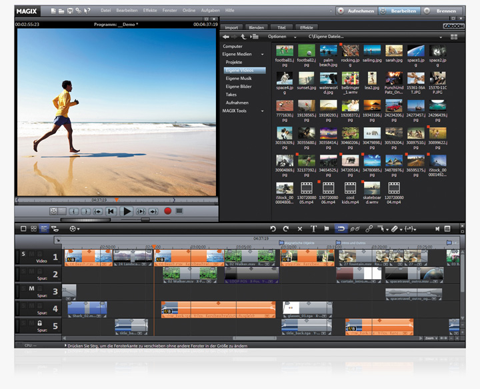
Task: Toggle Solo on the track 1 Video header
Action: tap(23, 253)
